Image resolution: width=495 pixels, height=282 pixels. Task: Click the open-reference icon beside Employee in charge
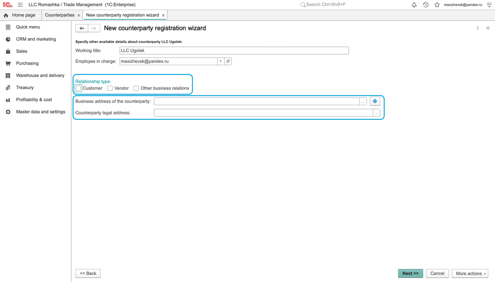tap(228, 61)
